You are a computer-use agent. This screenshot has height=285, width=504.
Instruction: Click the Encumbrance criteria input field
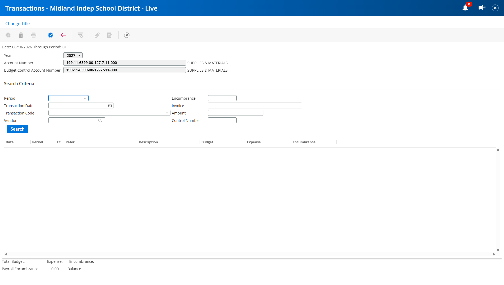[222, 98]
